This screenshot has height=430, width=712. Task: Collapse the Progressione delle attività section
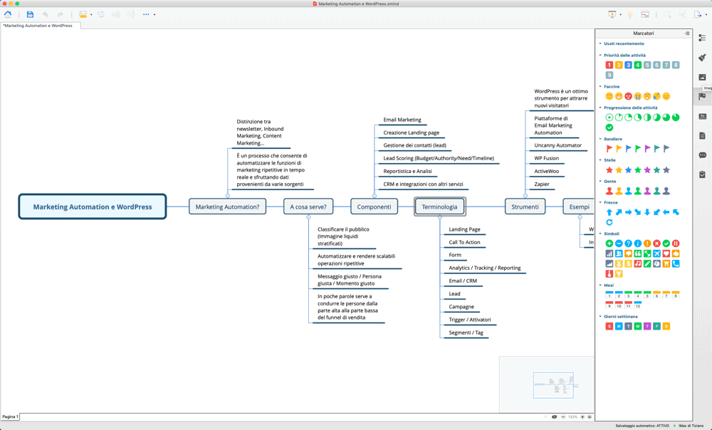(600, 107)
